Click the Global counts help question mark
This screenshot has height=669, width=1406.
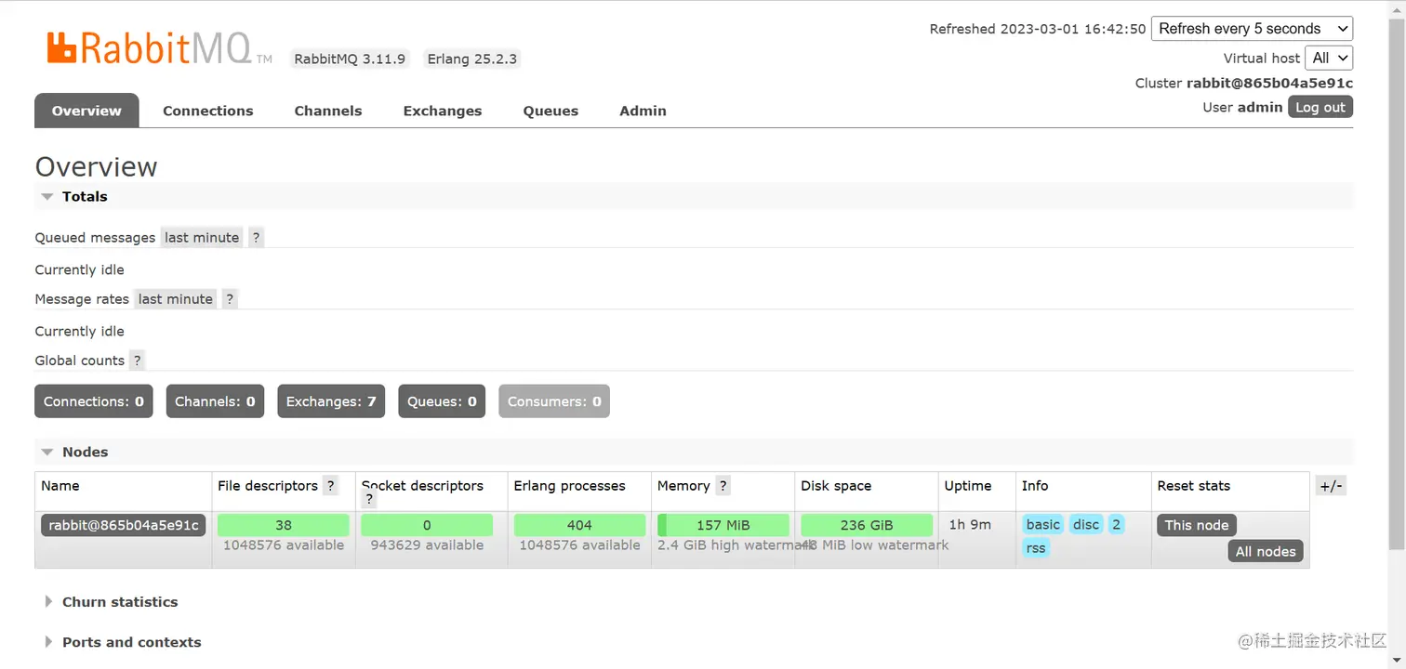(137, 361)
